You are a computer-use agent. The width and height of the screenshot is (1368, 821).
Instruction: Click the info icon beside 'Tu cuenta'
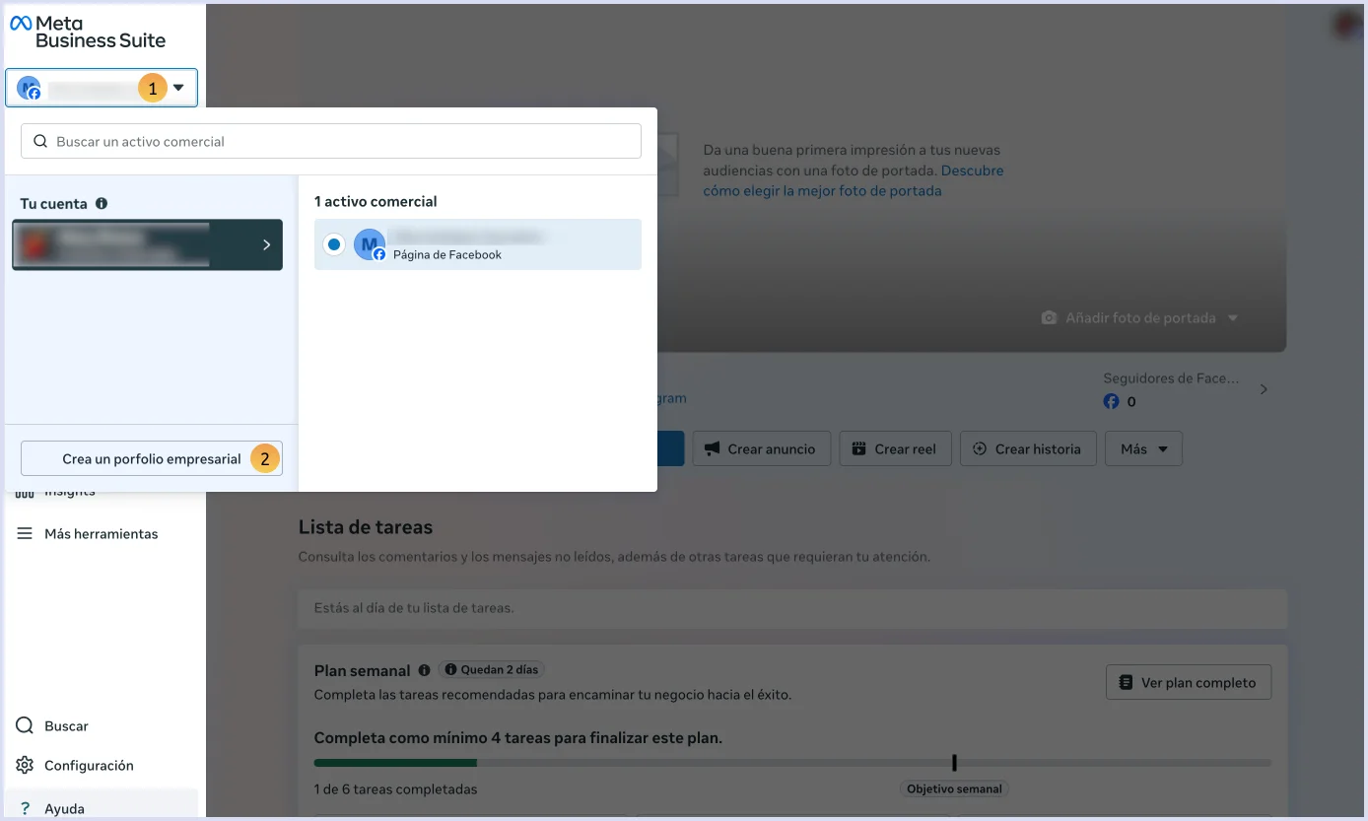pyautogui.click(x=102, y=203)
